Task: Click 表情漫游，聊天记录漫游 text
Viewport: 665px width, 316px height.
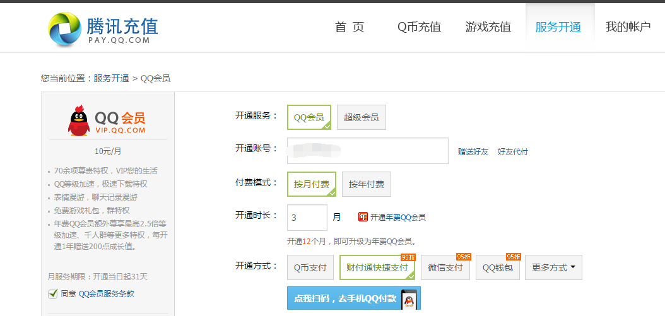Action: (96, 197)
